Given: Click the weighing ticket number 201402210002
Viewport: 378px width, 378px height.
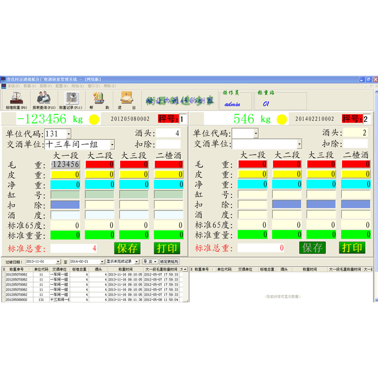Looking at the screenshot, I should (x=315, y=119).
